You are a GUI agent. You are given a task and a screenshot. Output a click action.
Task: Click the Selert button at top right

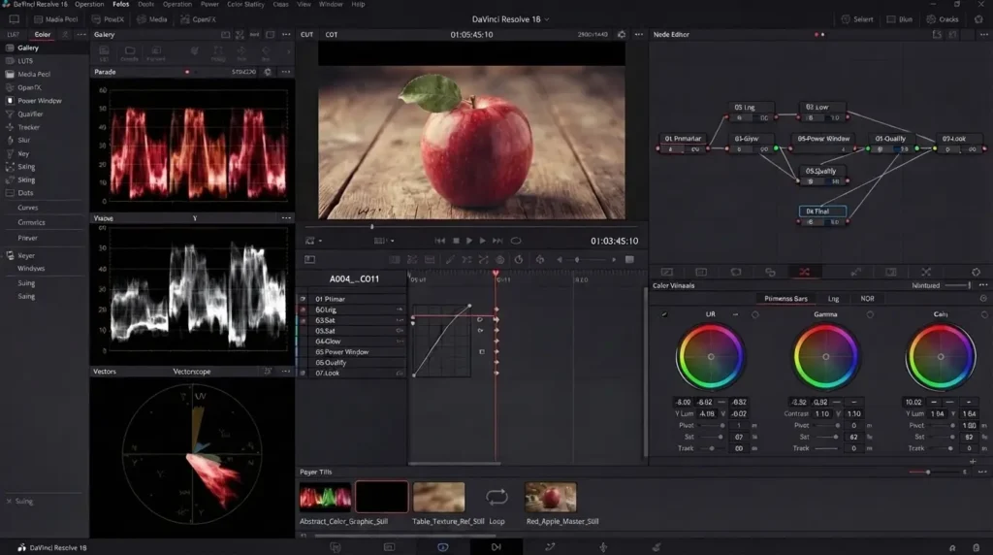tap(857, 19)
